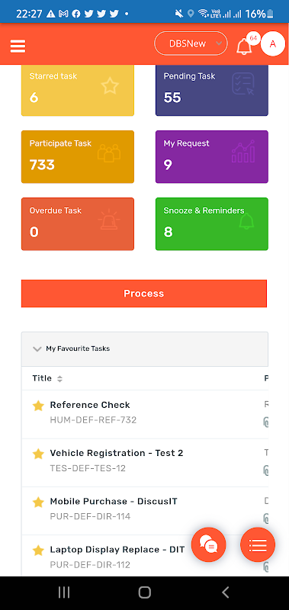Open the chat bubbles floating button
The image size is (289, 610).
(x=208, y=544)
